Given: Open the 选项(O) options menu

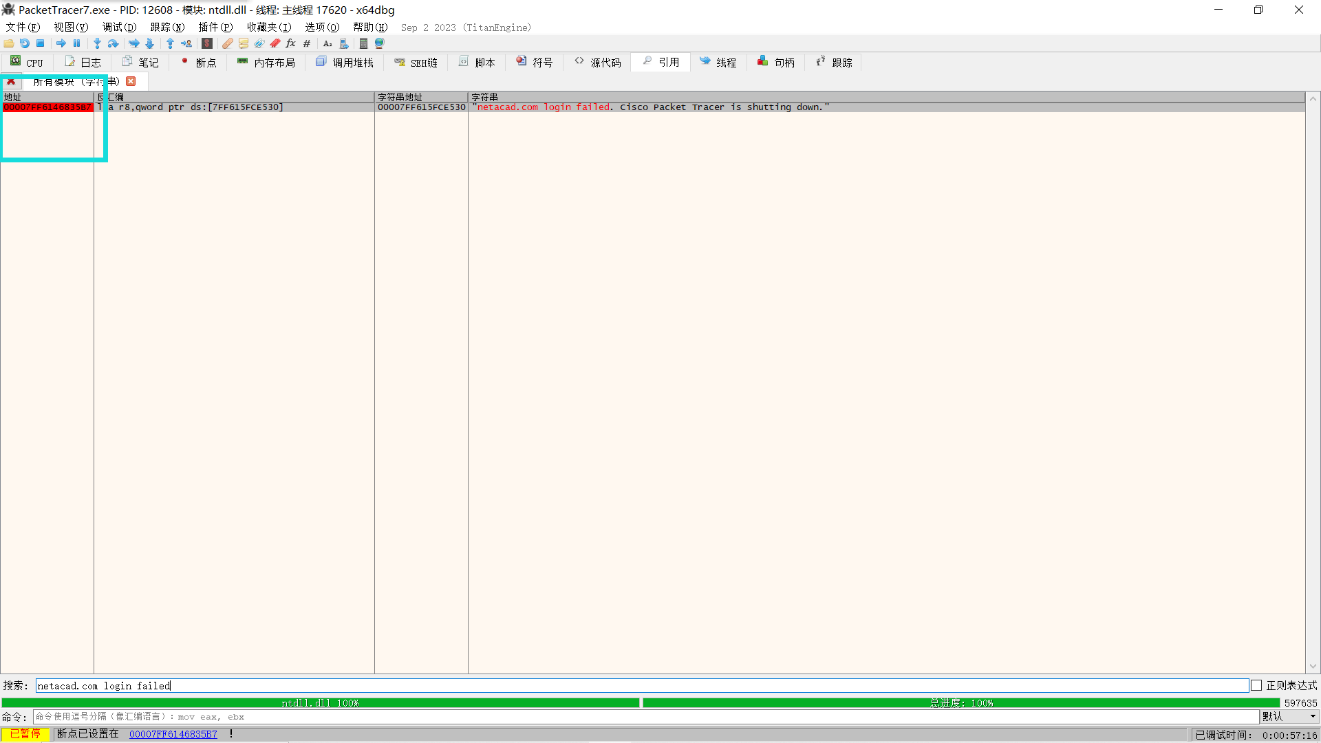Looking at the screenshot, I should pos(322,27).
